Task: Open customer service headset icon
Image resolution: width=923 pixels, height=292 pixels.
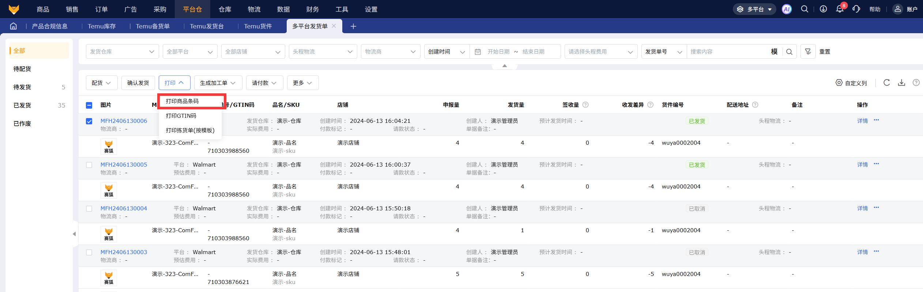Action: pos(856,9)
